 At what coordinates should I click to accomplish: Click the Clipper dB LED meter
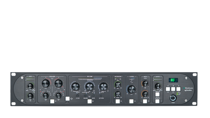(x=132, y=79)
